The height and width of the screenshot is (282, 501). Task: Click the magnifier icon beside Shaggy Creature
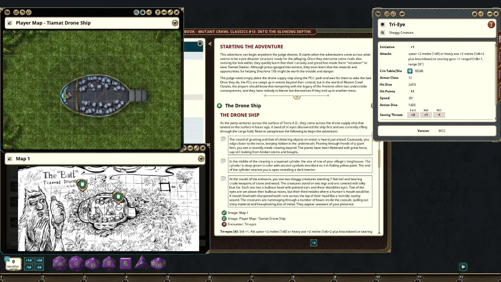pyautogui.click(x=382, y=33)
